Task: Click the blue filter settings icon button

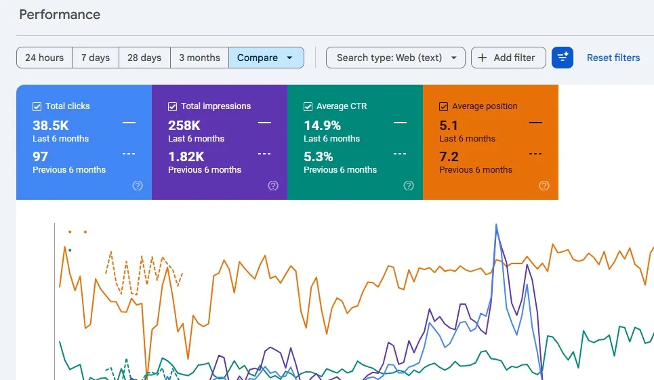Action: [x=563, y=58]
